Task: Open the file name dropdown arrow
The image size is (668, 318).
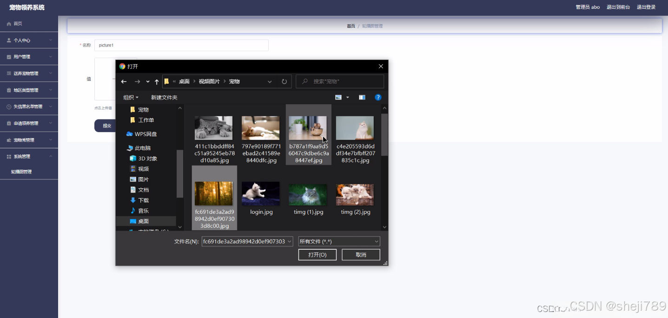Action: [x=290, y=241]
